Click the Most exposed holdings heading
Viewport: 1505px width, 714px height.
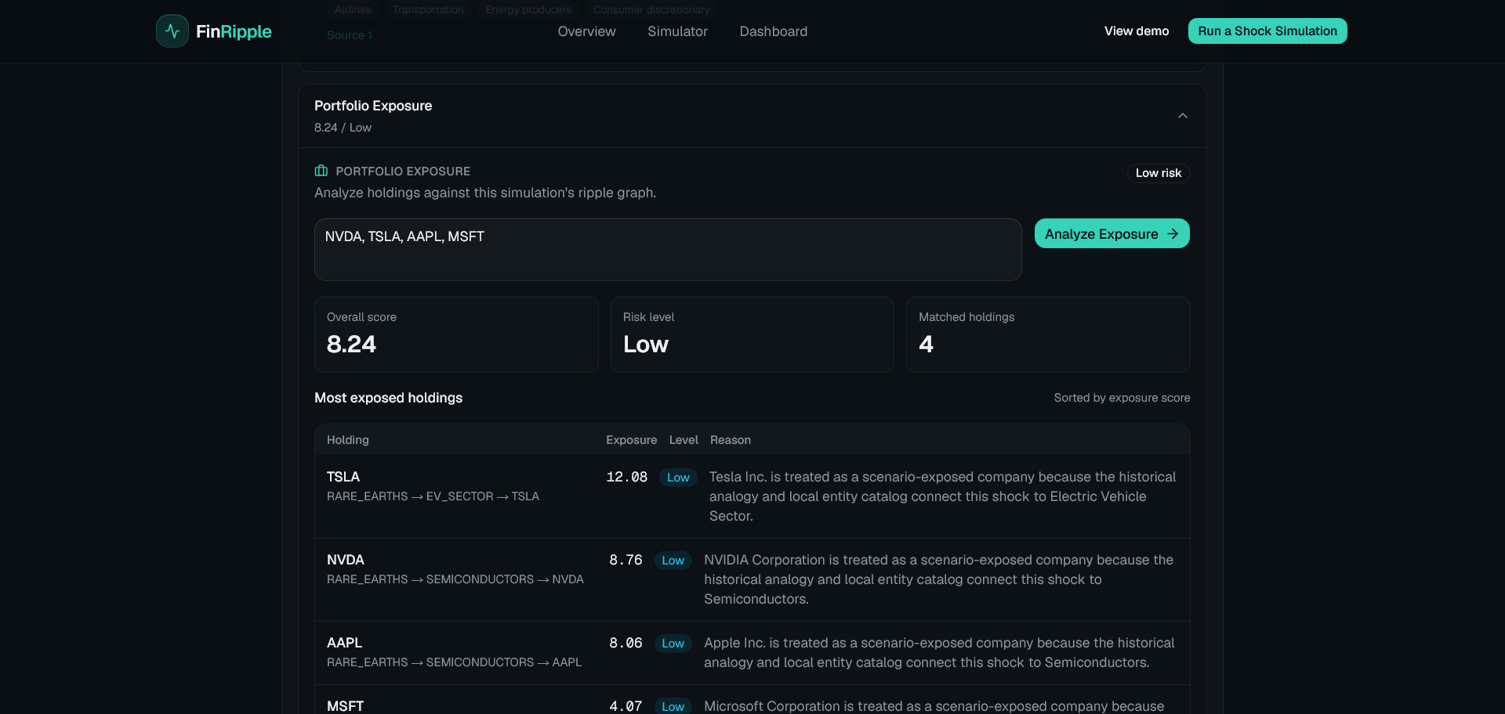(388, 398)
